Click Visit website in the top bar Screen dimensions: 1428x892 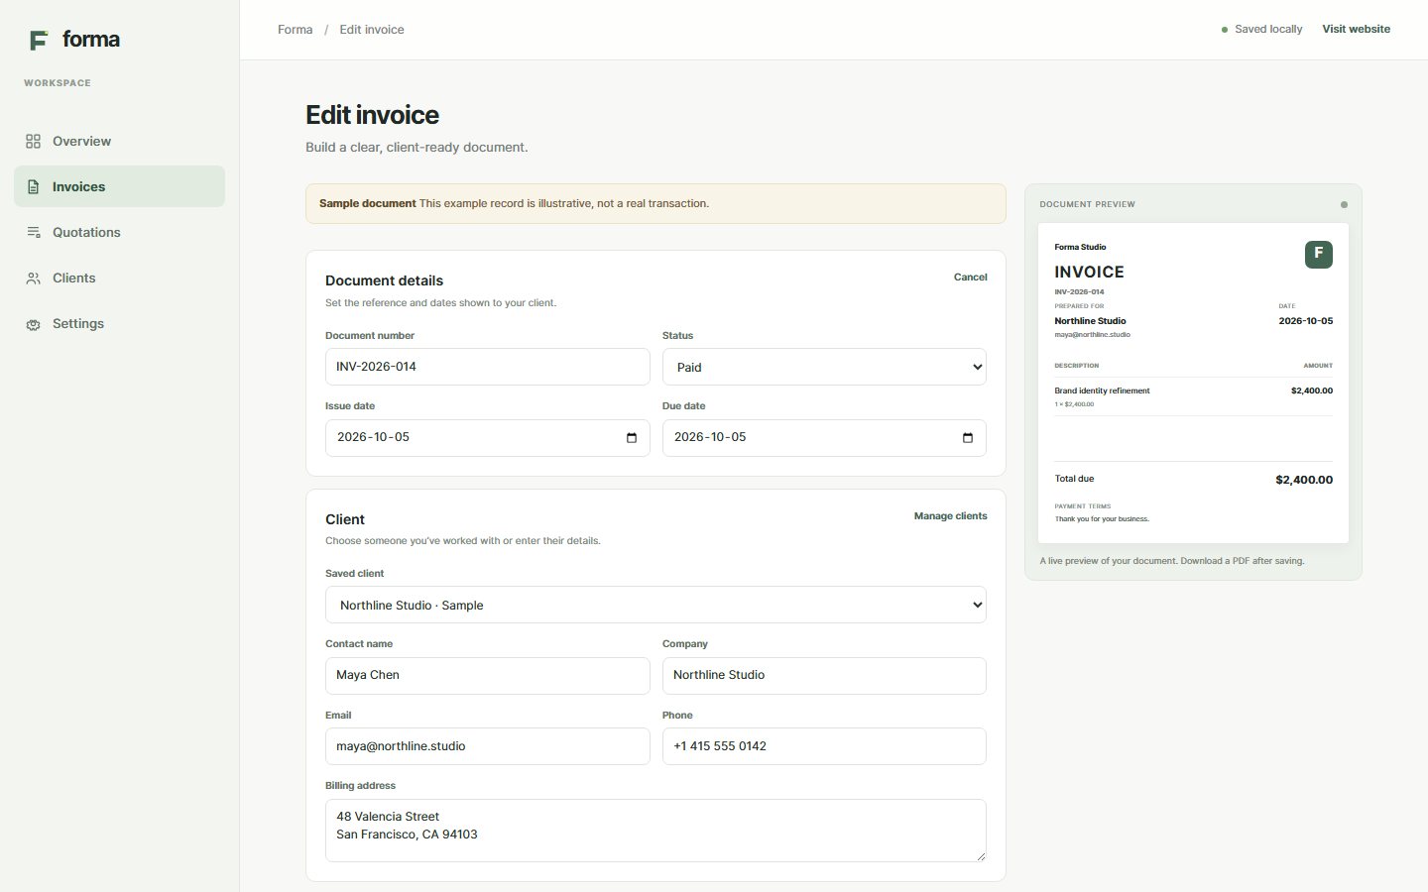coord(1356,30)
